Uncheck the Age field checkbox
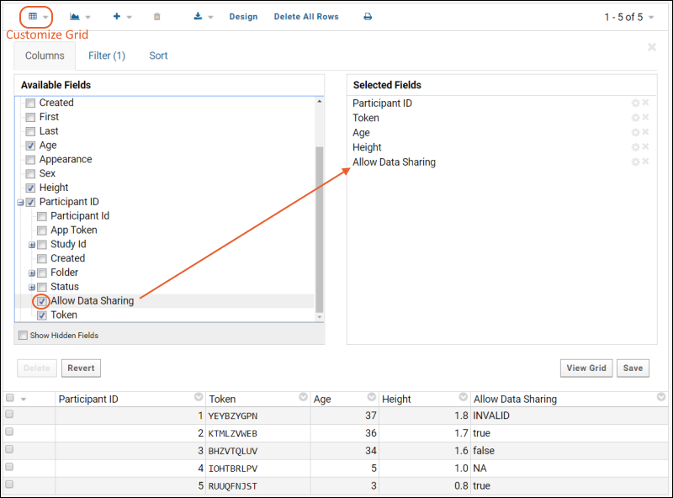 coord(30,146)
